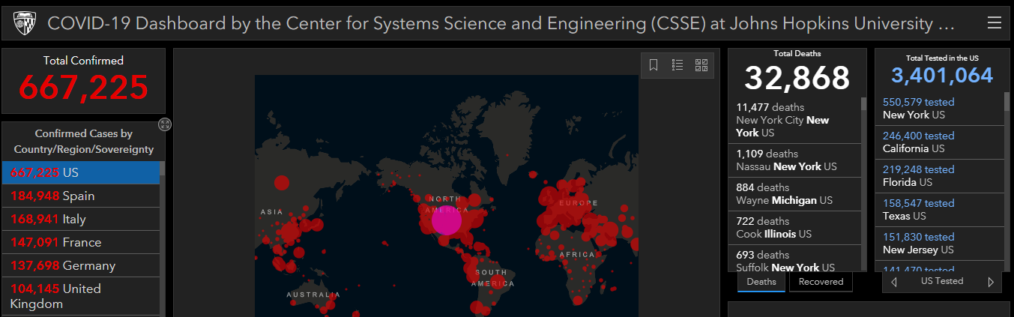Screen dimensions: 1014x317
Task: Click the Total Deaths 32,868 figure
Action: coord(797,78)
